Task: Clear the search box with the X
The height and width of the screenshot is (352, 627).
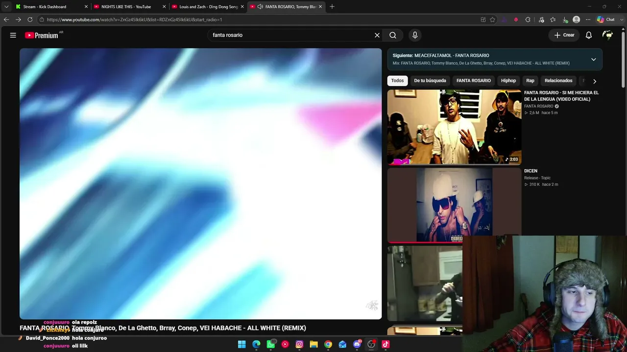Action: 377,35
